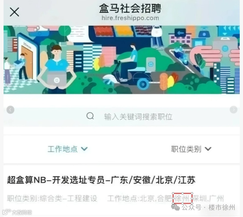243x217 pixels.
Task: Click the magnifying glass search icon
Action: (x=90, y=116)
